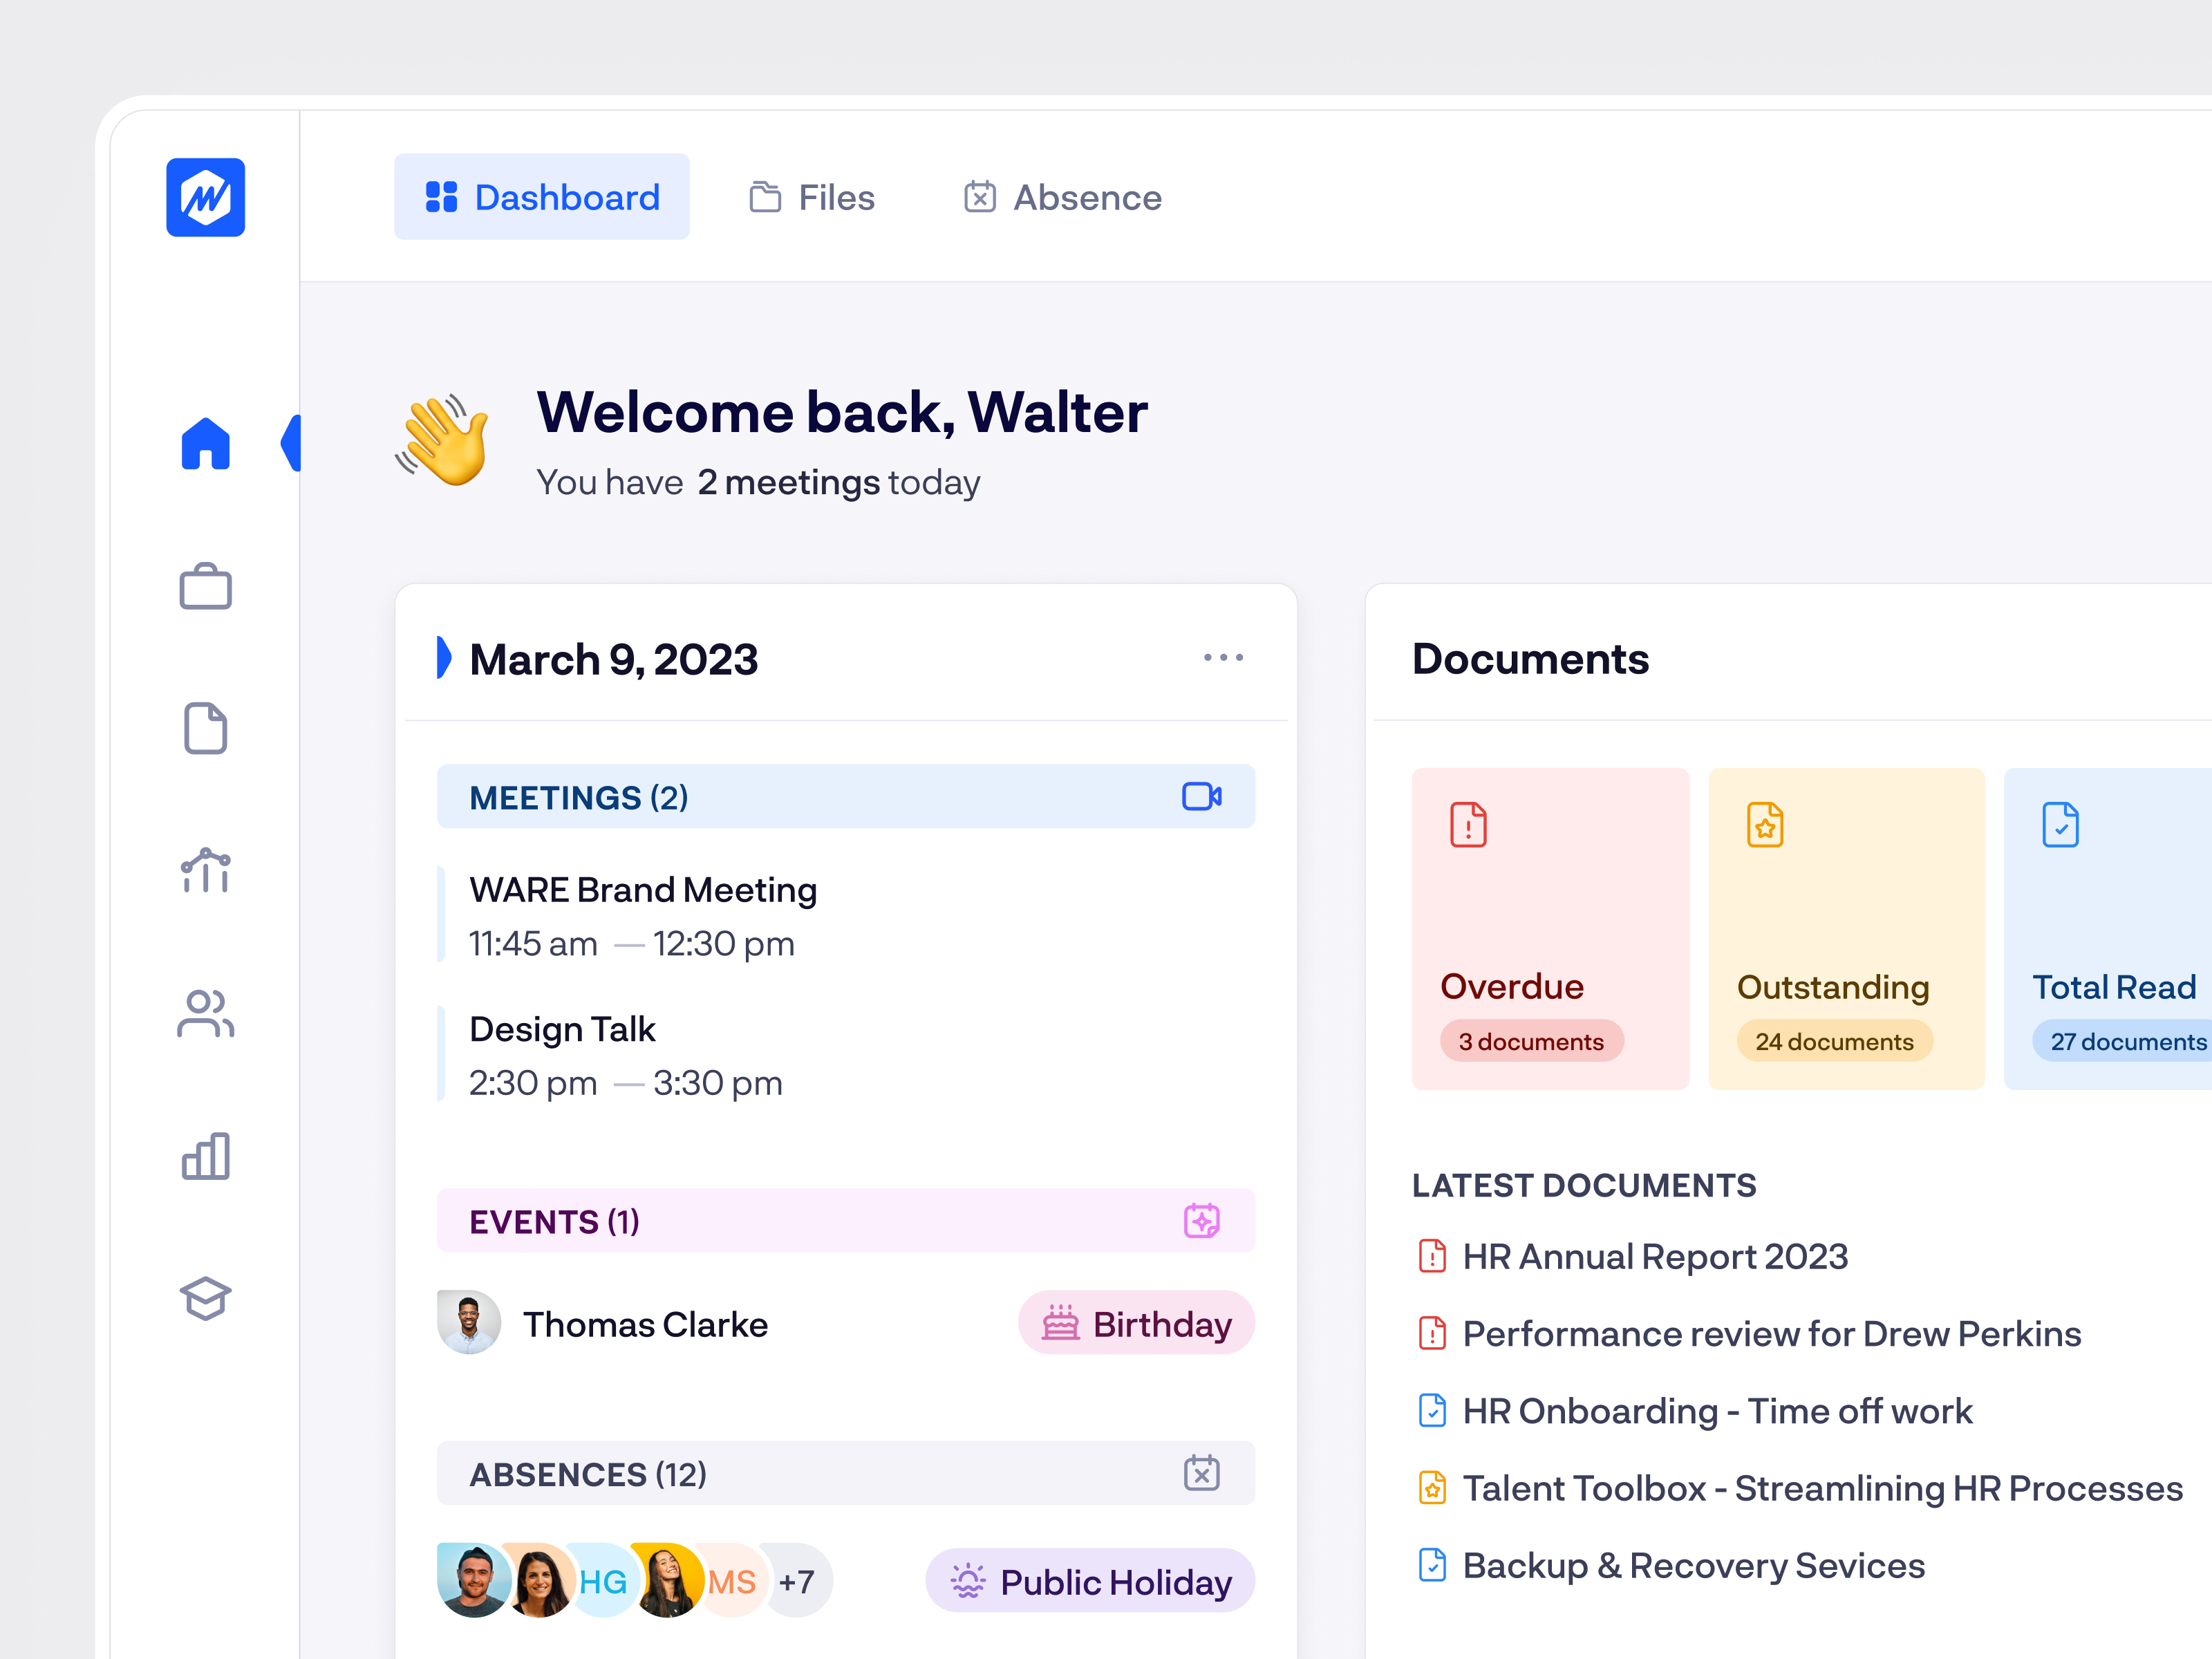Image resolution: width=2212 pixels, height=1659 pixels.
Task: Select the briefcase icon in the sidebar
Action: pyautogui.click(x=205, y=587)
